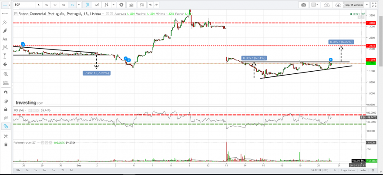Open the compare symbols scales icon
383x175 pixels.
[x=142, y=5]
